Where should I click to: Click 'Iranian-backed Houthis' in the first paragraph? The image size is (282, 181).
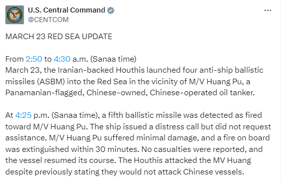tap(101, 70)
